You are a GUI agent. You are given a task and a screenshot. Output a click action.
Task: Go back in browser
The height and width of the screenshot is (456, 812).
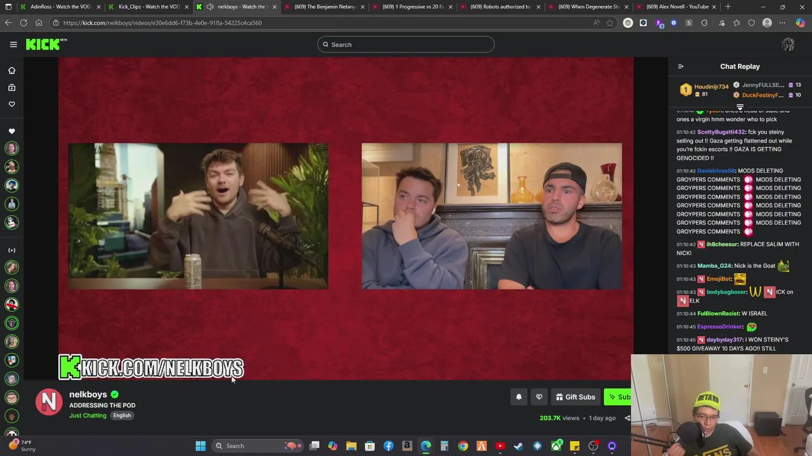pyautogui.click(x=8, y=23)
